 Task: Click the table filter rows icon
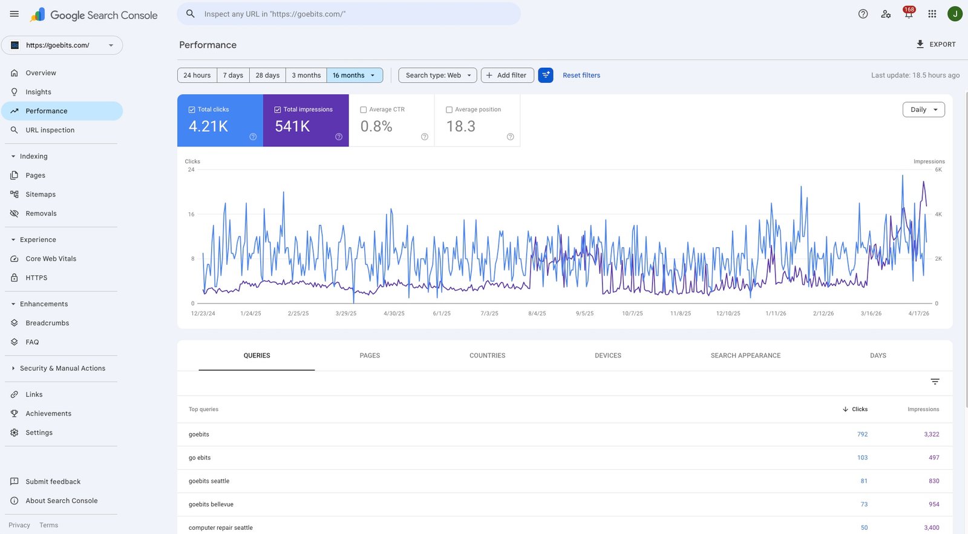point(935,382)
